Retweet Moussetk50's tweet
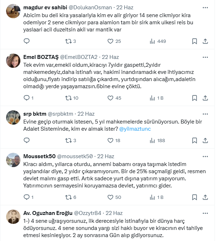 (x=67, y=197)
